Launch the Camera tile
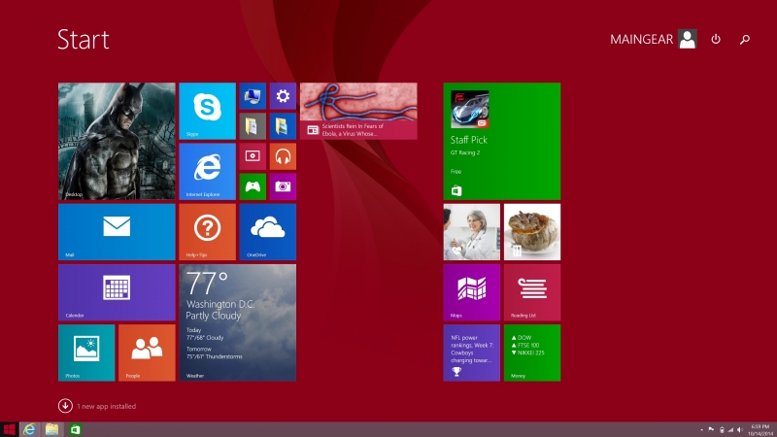 (283, 186)
